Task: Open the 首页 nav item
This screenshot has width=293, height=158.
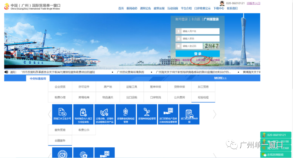Action: coord(121,8)
